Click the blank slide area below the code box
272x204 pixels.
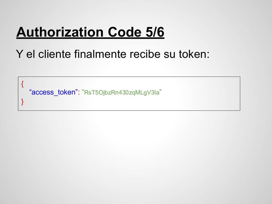point(136,156)
